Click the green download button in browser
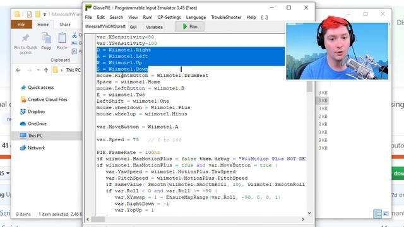Image resolution: width=404 pixels, height=227 pixels. [x=398, y=173]
